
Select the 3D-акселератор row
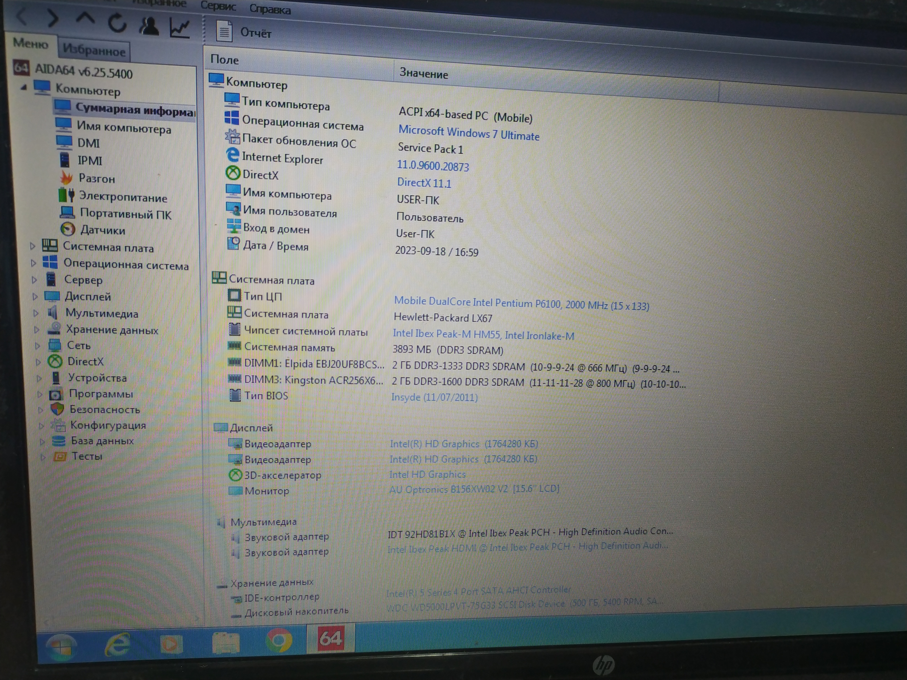(282, 475)
